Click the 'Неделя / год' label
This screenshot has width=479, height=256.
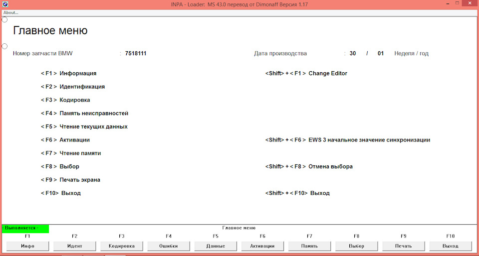[x=411, y=54]
